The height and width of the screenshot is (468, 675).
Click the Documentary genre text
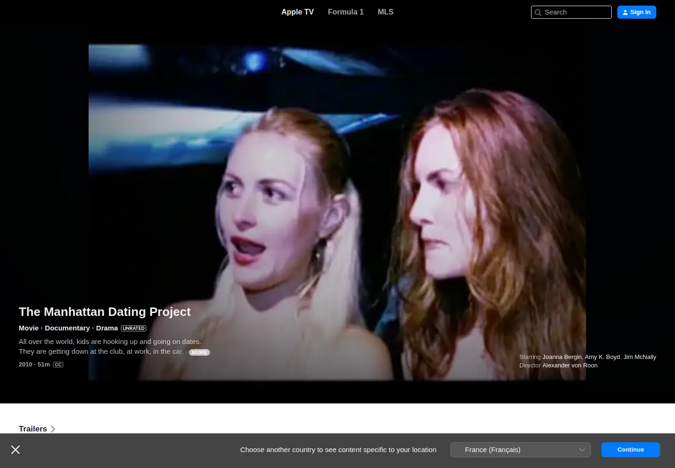click(x=67, y=329)
